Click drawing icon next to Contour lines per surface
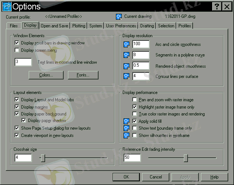This screenshot has width=234, height=185. [126, 76]
